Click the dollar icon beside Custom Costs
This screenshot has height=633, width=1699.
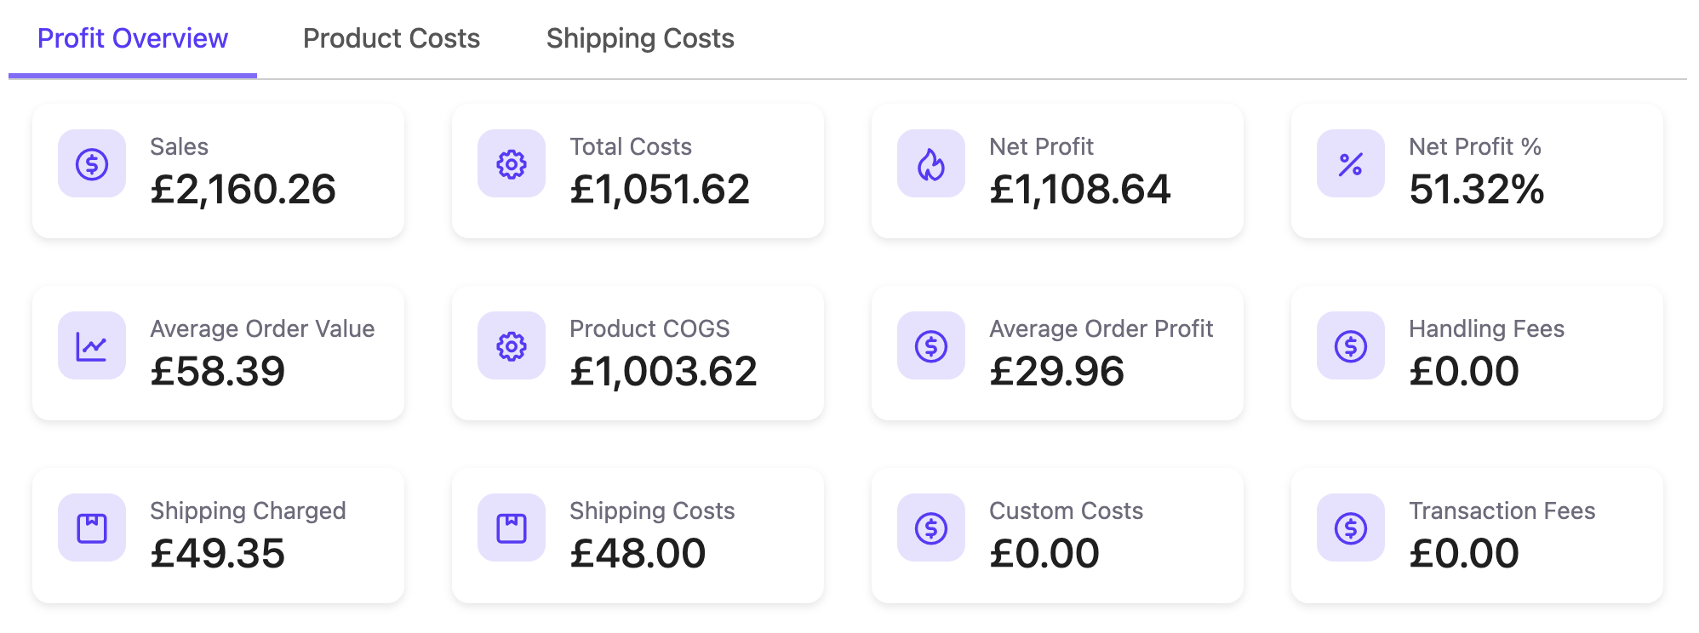(931, 527)
